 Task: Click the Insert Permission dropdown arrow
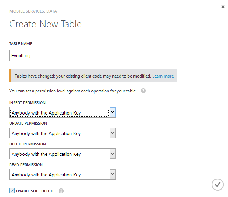click(112, 113)
